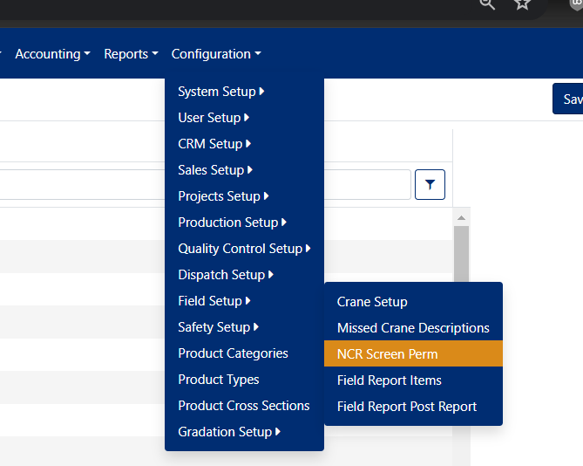The image size is (583, 466).
Task: Expand the System Setup submenu
Action: (244, 92)
